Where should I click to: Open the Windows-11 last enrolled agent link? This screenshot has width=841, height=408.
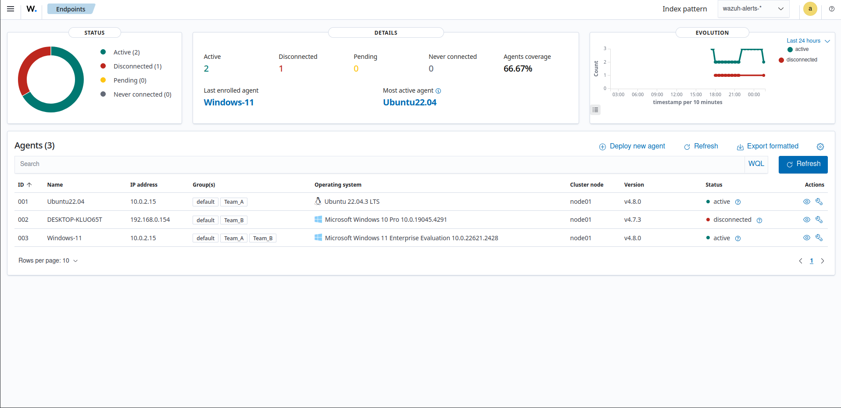coord(229,102)
